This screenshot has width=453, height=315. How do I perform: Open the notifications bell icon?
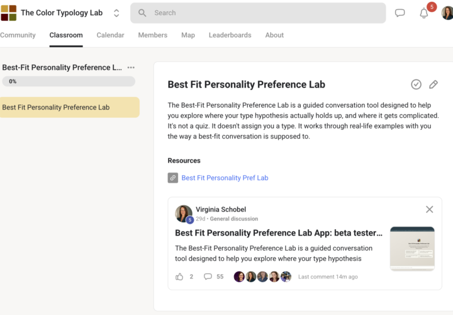coord(424,13)
